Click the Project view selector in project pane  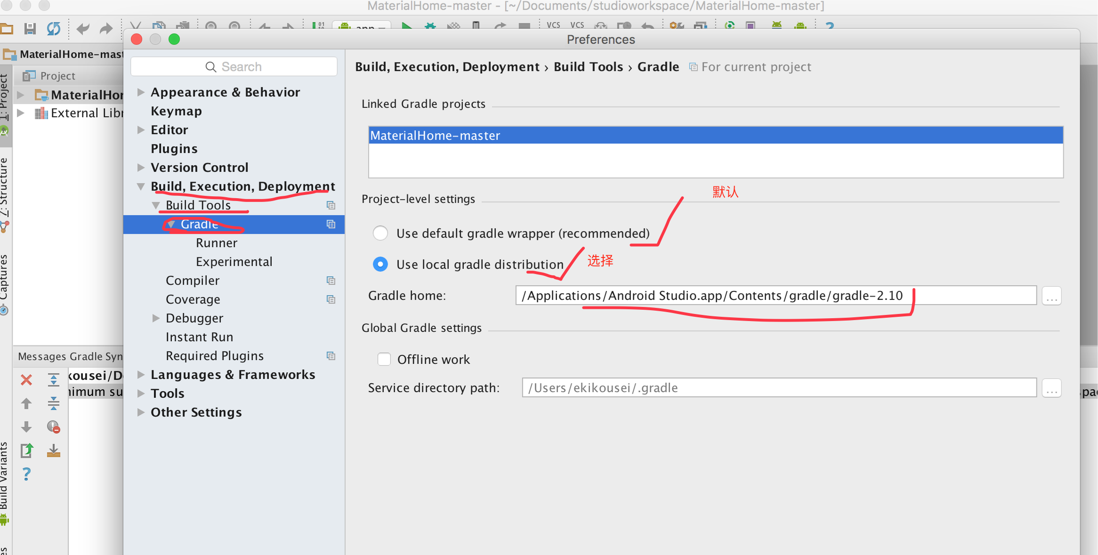(49, 76)
